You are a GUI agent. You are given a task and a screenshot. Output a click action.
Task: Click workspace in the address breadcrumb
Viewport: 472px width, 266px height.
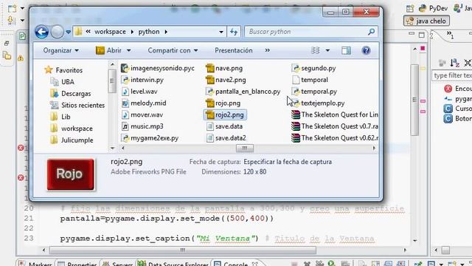coord(110,32)
